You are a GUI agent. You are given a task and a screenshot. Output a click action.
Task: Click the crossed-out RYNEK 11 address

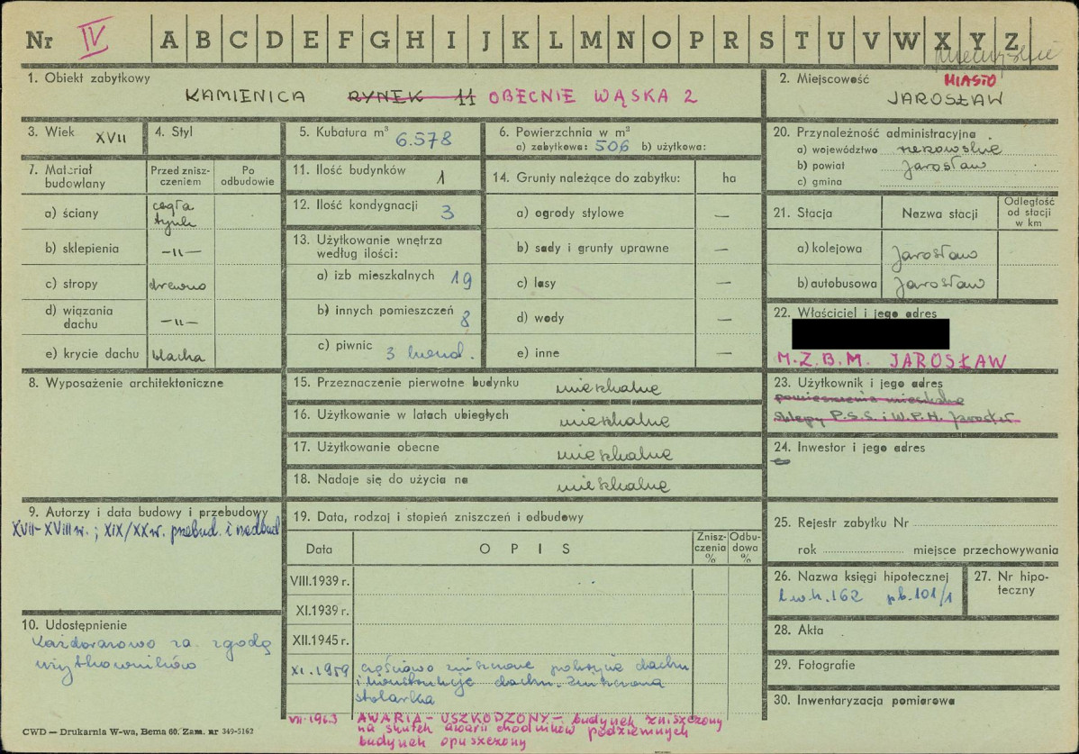pos(412,97)
